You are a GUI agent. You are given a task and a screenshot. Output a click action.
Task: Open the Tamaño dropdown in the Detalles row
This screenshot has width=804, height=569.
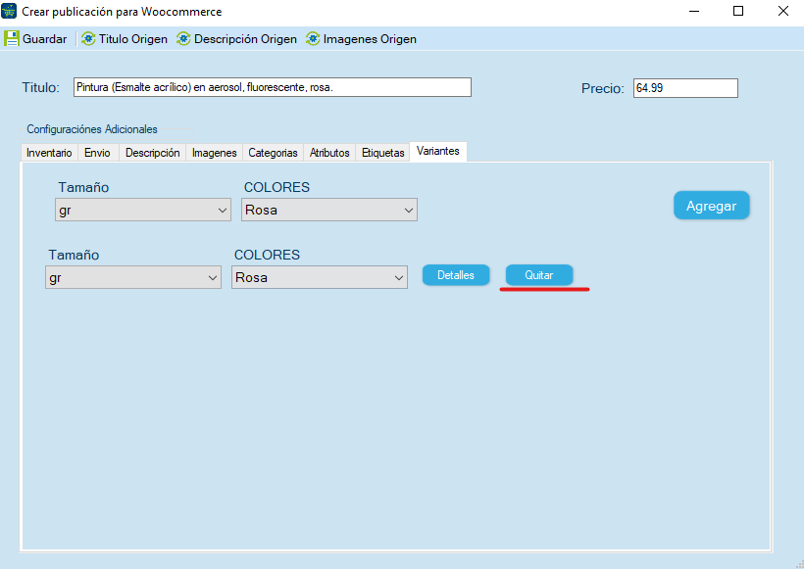pos(133,277)
